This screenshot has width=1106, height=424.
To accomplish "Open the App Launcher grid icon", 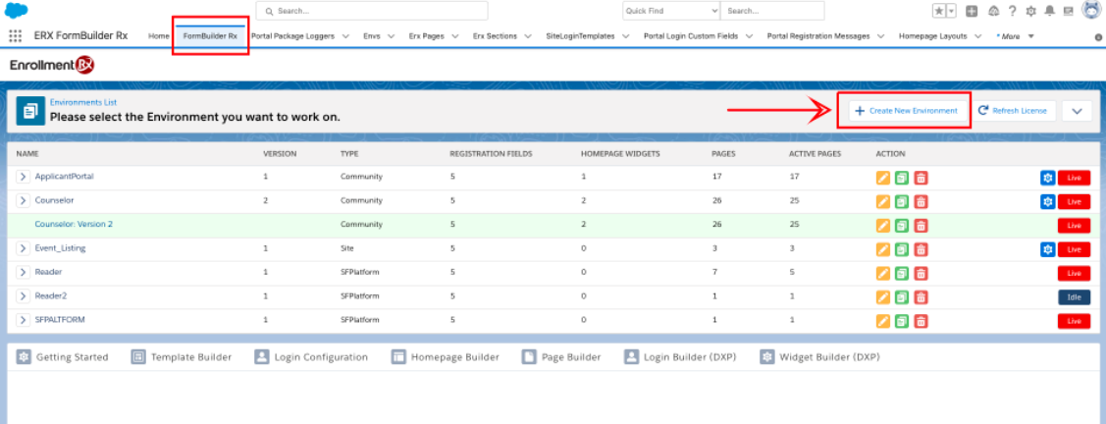I will coord(16,35).
